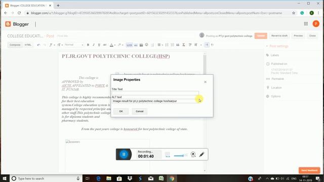Image resolution: width=324 pixels, height=182 pixels.
Task: Click the Update post button
Action: pyautogui.click(x=261, y=36)
